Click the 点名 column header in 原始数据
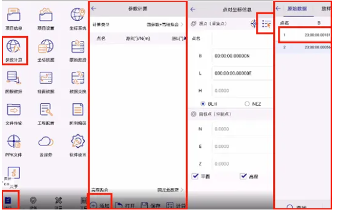This screenshot has width=339, height=216. (x=284, y=23)
